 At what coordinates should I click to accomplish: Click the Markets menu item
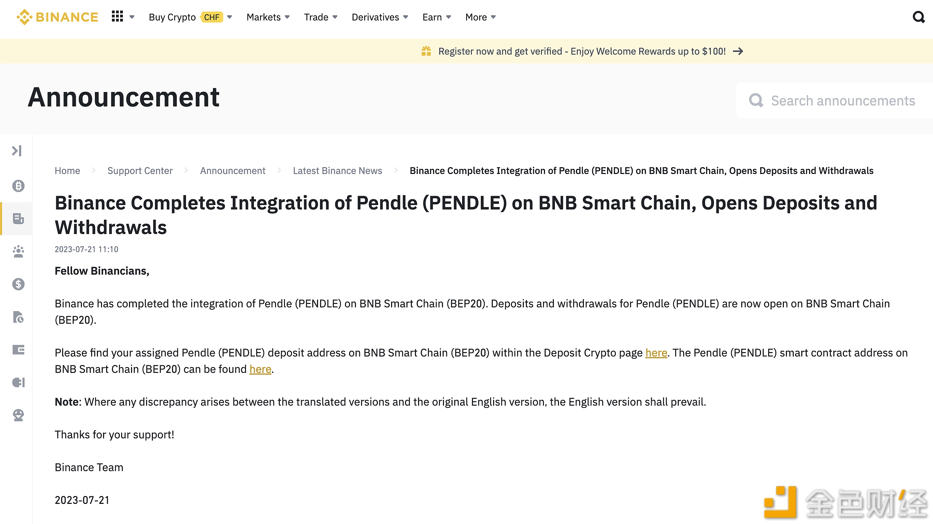(263, 17)
